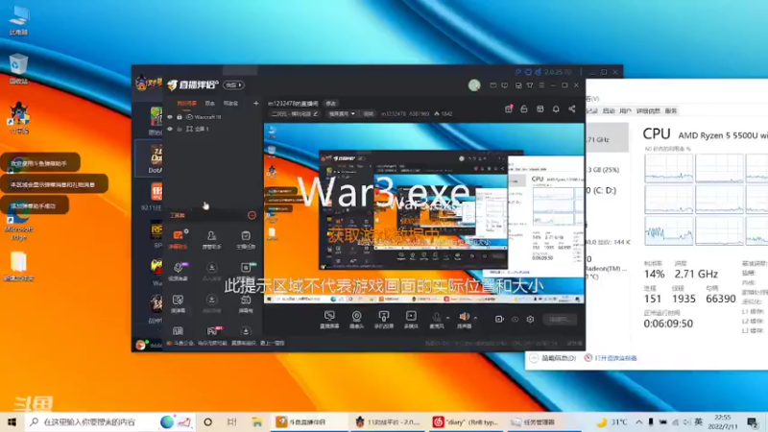
Task: Open the 用户 tab in Task Manager
Action: 625,111
